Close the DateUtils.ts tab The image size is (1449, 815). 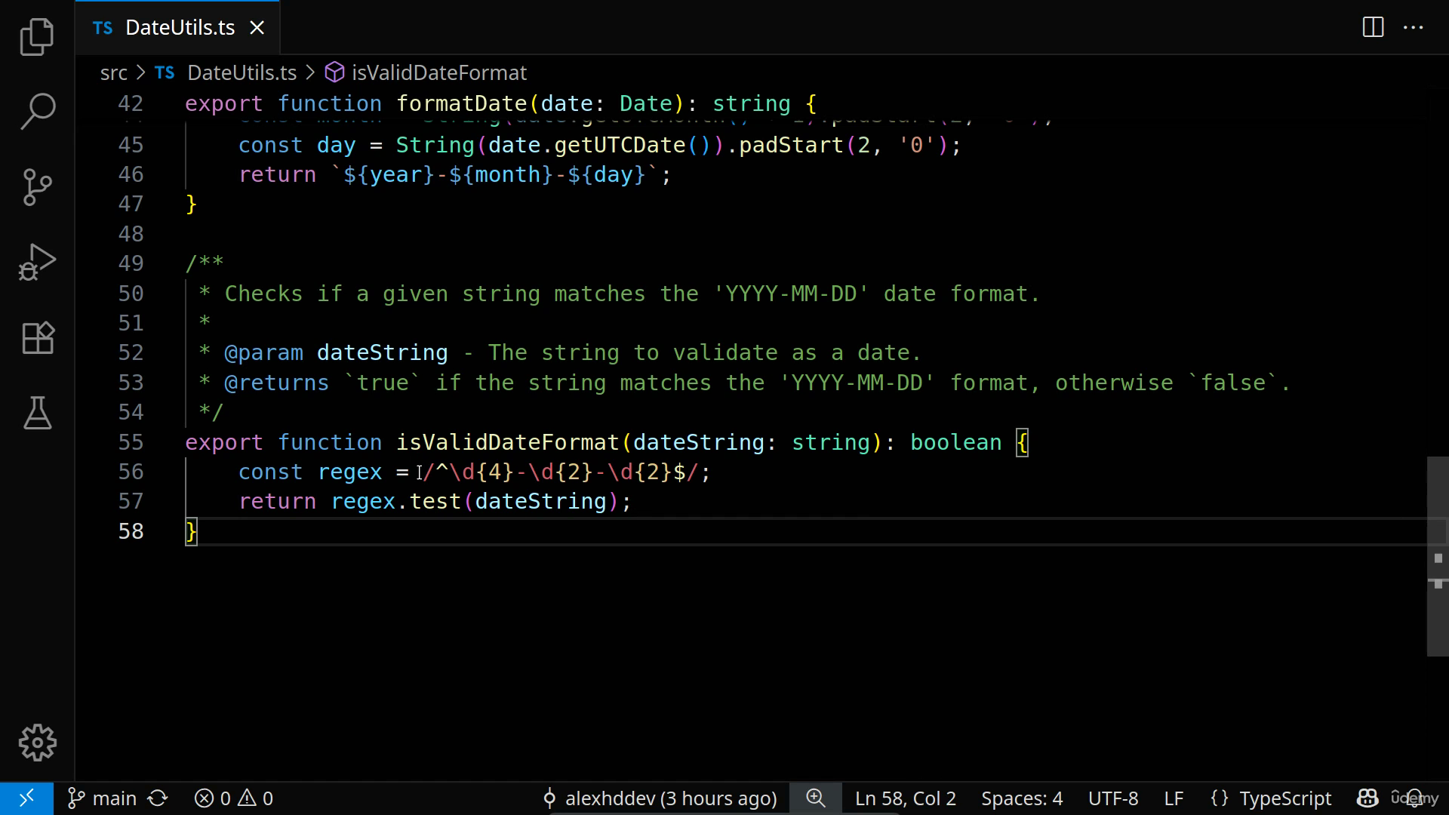pyautogui.click(x=257, y=28)
